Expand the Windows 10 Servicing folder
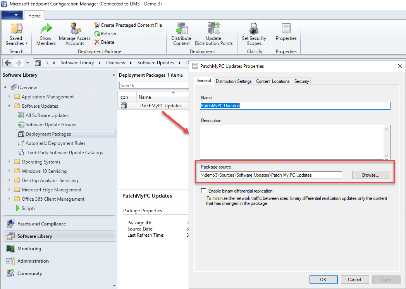This screenshot has width=406, height=289. 9,171
